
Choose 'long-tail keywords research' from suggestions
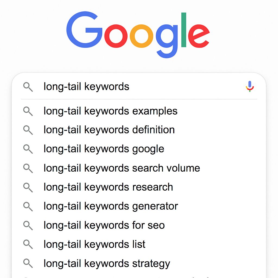[x=108, y=187]
